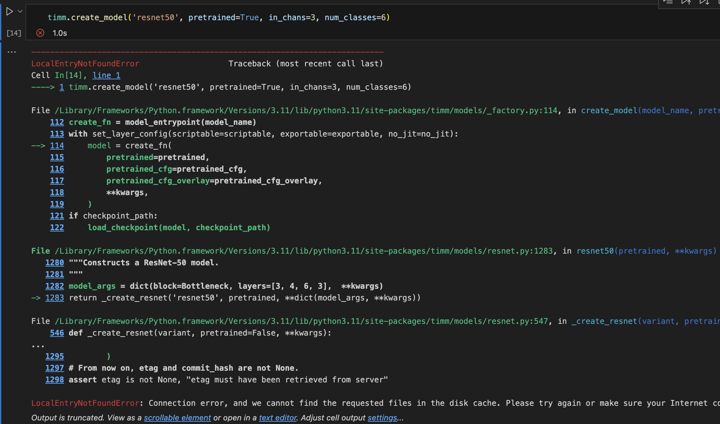The width and height of the screenshot is (720, 424).
Task: Jump to line 121 link
Action: click(57, 216)
